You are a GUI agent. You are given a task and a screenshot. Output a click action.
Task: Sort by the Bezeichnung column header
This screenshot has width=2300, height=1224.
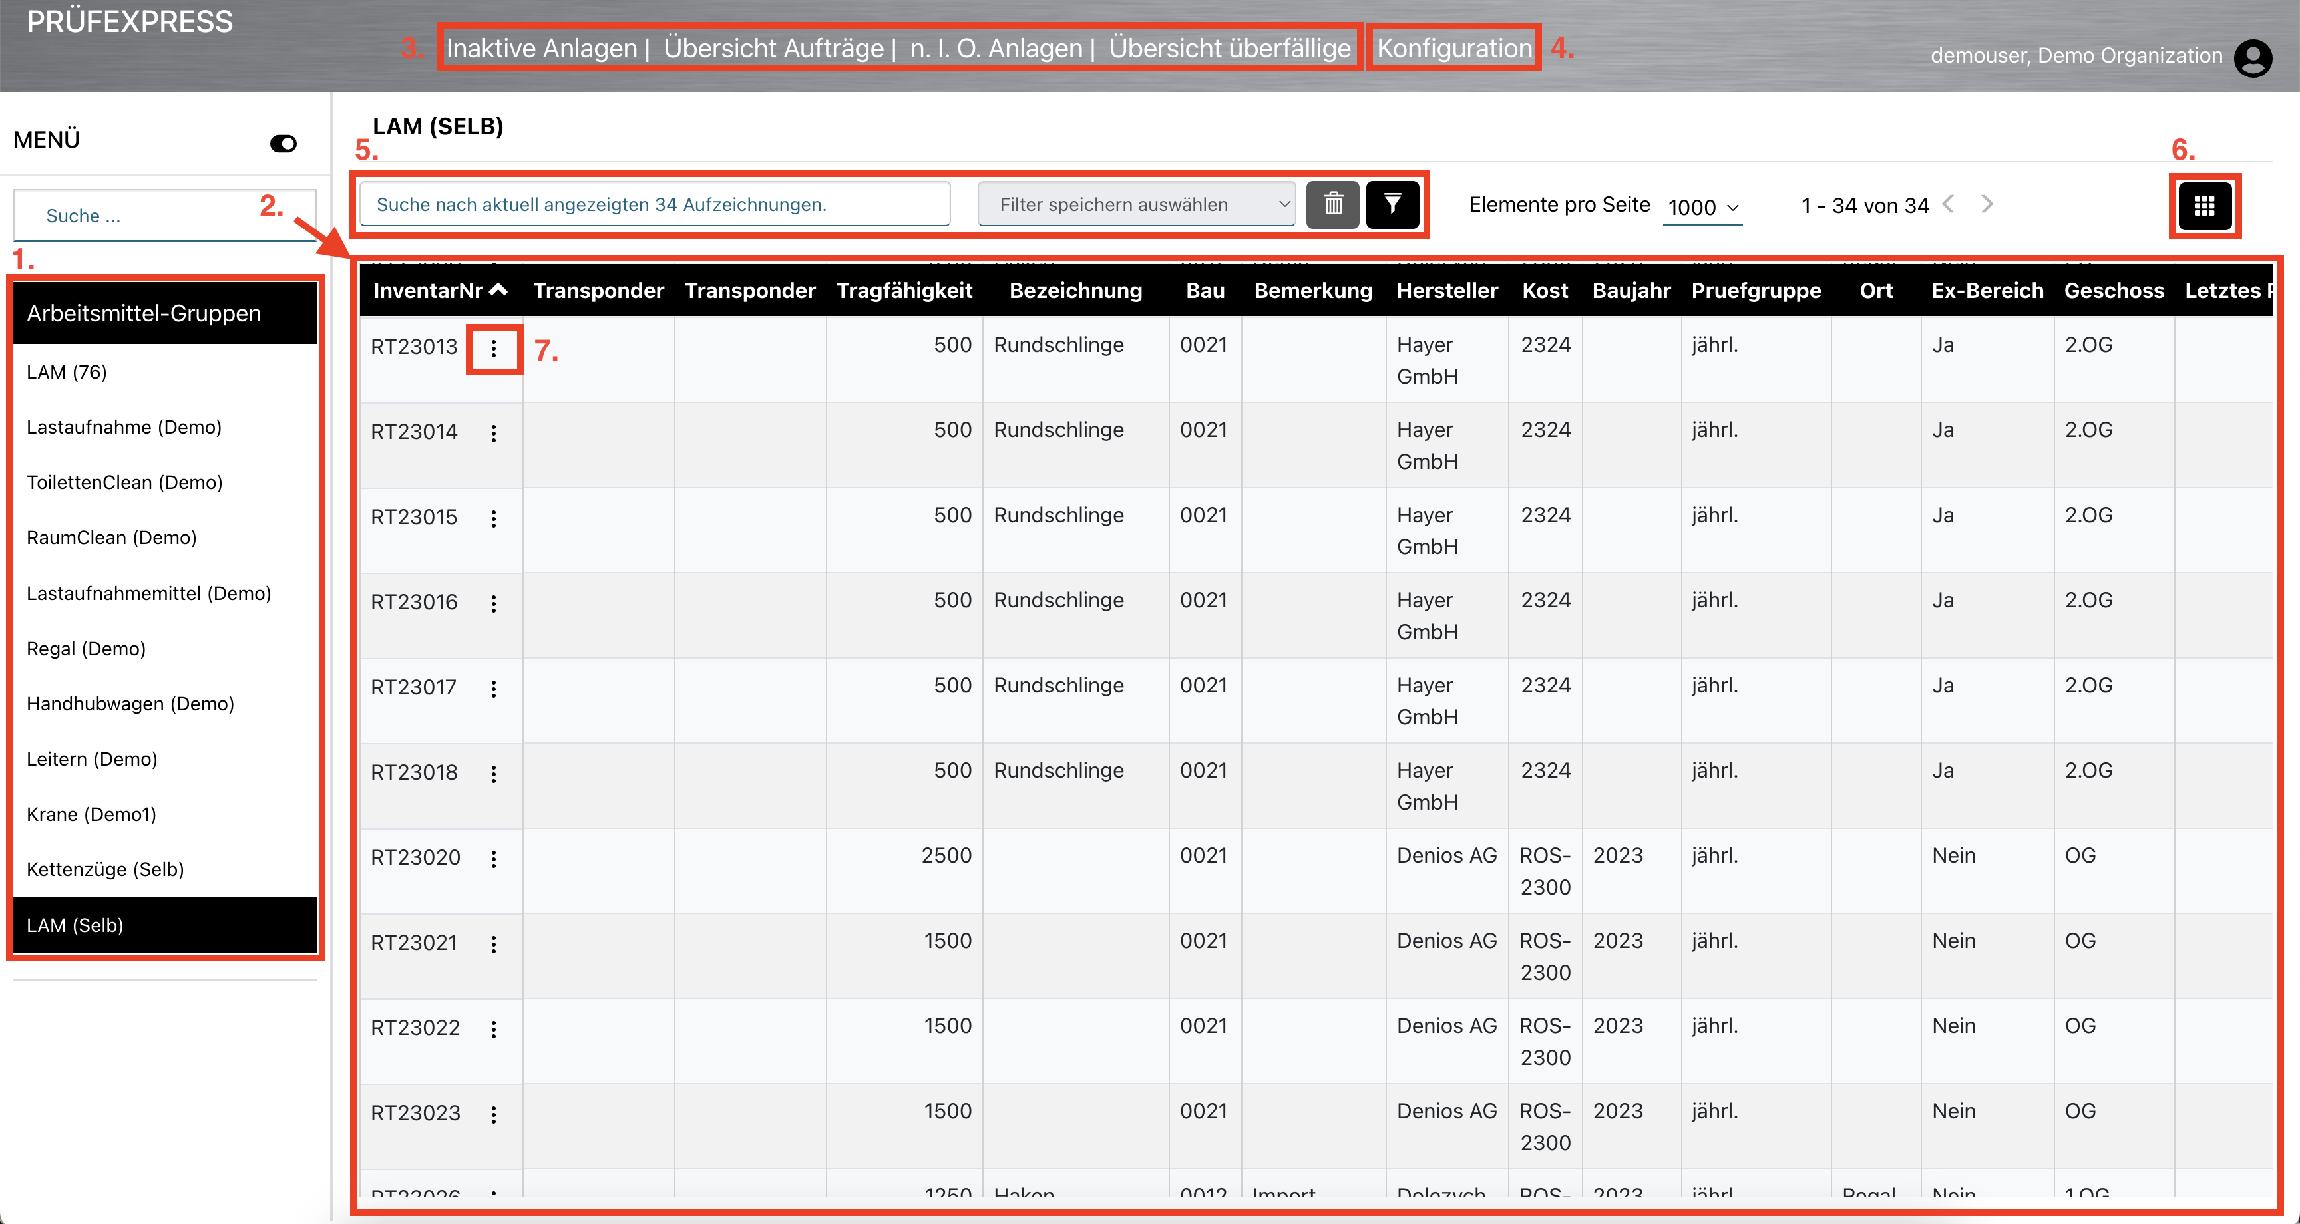point(1076,290)
